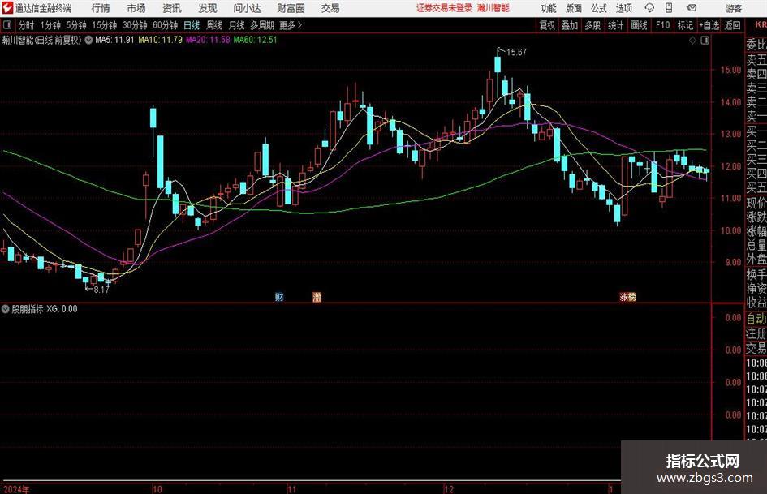Expand 更多 period options arrow
This screenshot has width=767, height=494.
pos(299,25)
